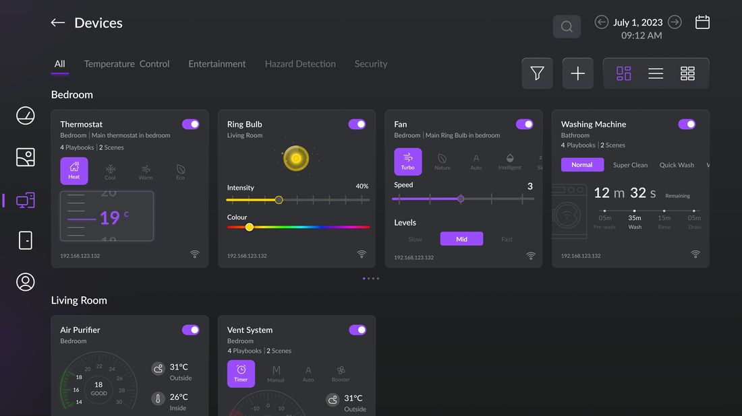
Task: Click the 31°C Outside reading on Air Purifier
Action: click(x=172, y=372)
